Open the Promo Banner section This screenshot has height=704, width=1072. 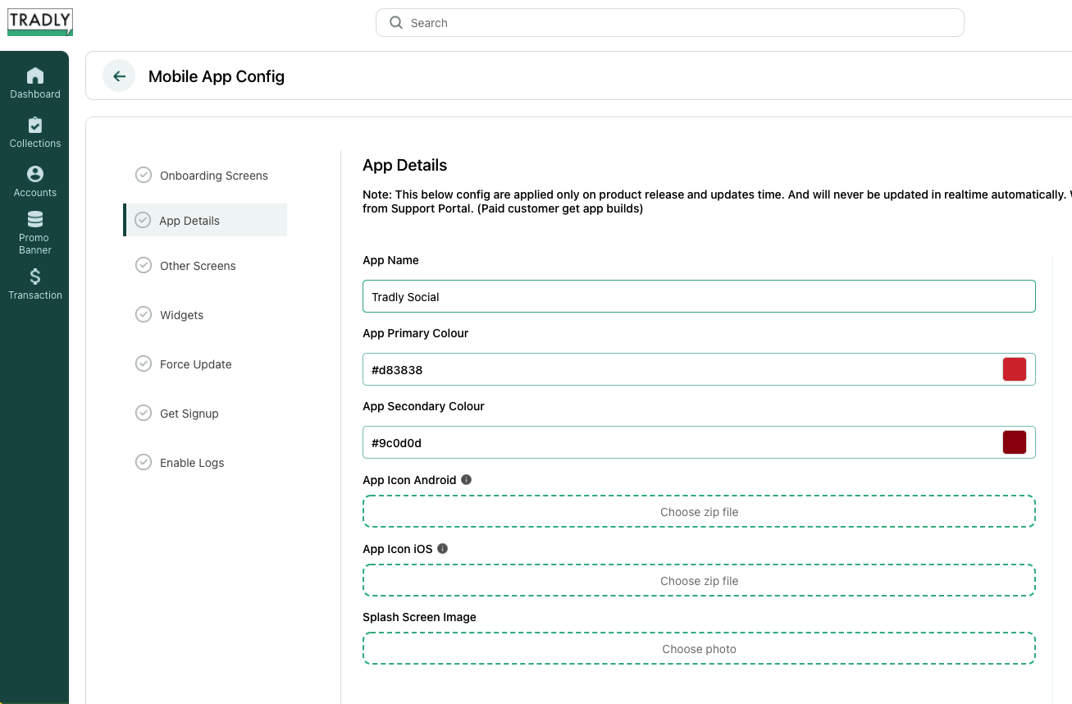(x=35, y=220)
